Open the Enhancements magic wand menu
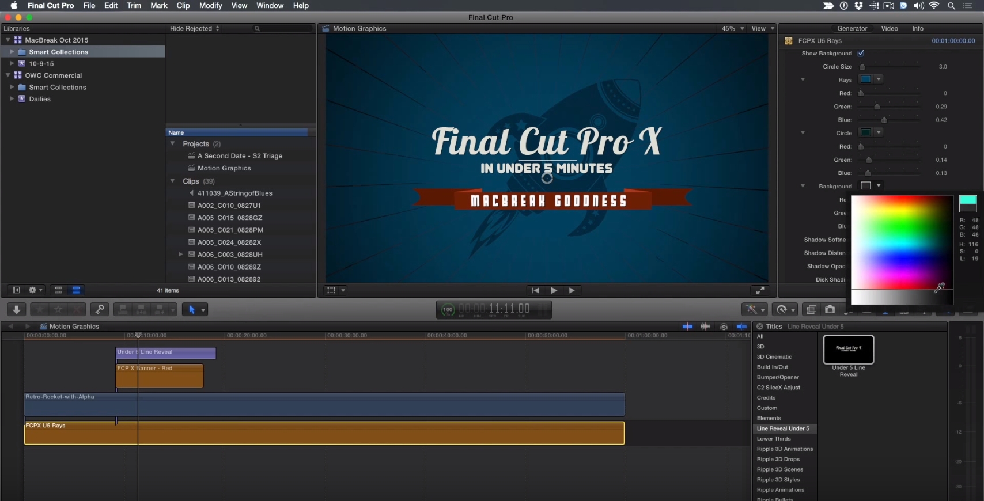 pyautogui.click(x=754, y=309)
